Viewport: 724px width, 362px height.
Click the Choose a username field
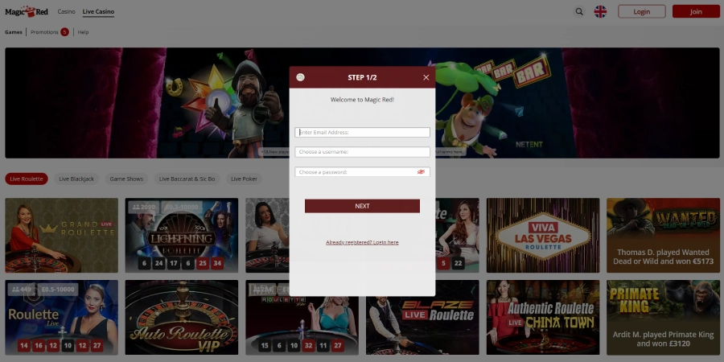click(362, 152)
